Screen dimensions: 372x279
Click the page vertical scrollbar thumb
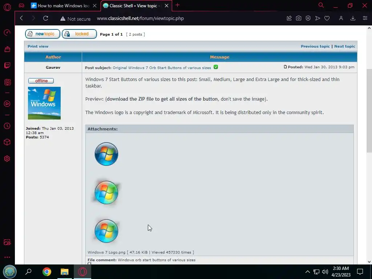click(369, 111)
